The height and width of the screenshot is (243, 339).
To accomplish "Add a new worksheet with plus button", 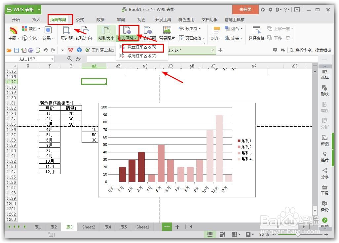I will (x=177, y=227).
